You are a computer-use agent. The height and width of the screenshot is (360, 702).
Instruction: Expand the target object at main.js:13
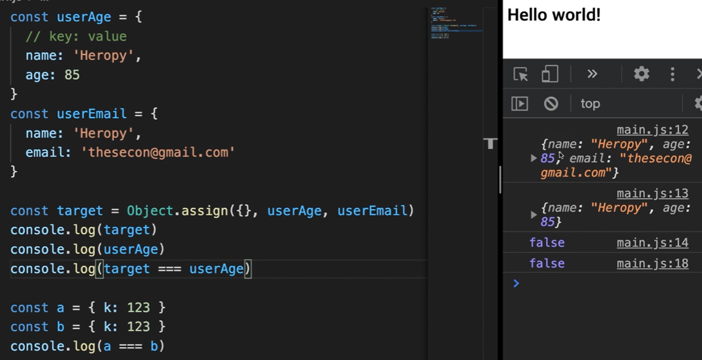coord(534,214)
